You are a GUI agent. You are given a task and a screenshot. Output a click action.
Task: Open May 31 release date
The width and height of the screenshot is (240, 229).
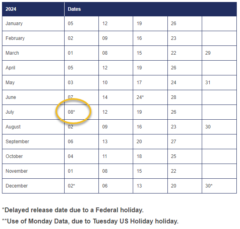click(x=208, y=83)
